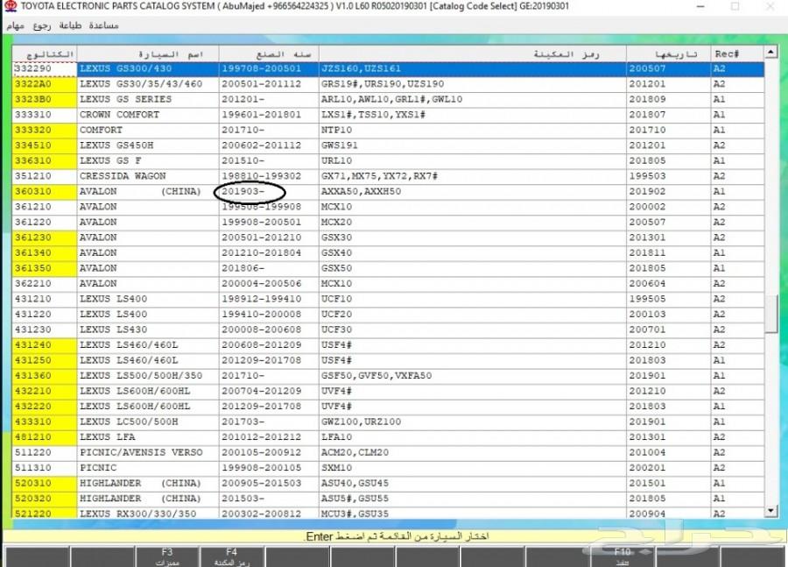Click the vertical scrollbar thumb
This screenshot has height=567, width=788.
pos(770,314)
